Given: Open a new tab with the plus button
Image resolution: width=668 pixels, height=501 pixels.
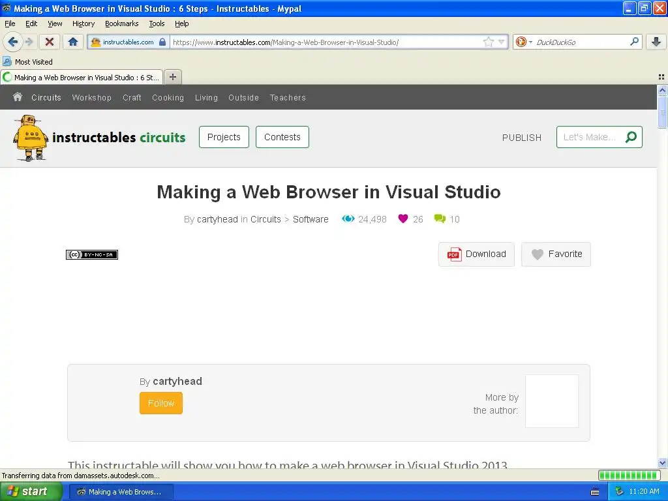Looking at the screenshot, I should tap(172, 77).
